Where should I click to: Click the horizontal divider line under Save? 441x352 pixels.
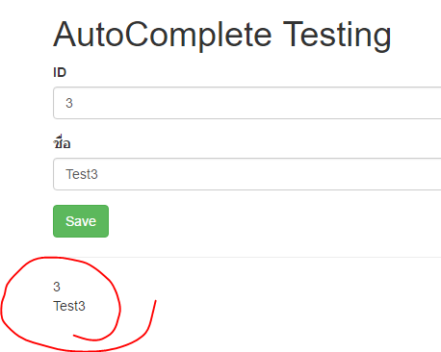point(247,257)
